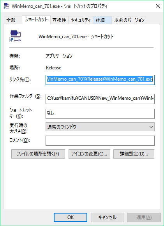Confirm with the OK button
Viewport: 164px width, 226px height.
(x=71, y=217)
